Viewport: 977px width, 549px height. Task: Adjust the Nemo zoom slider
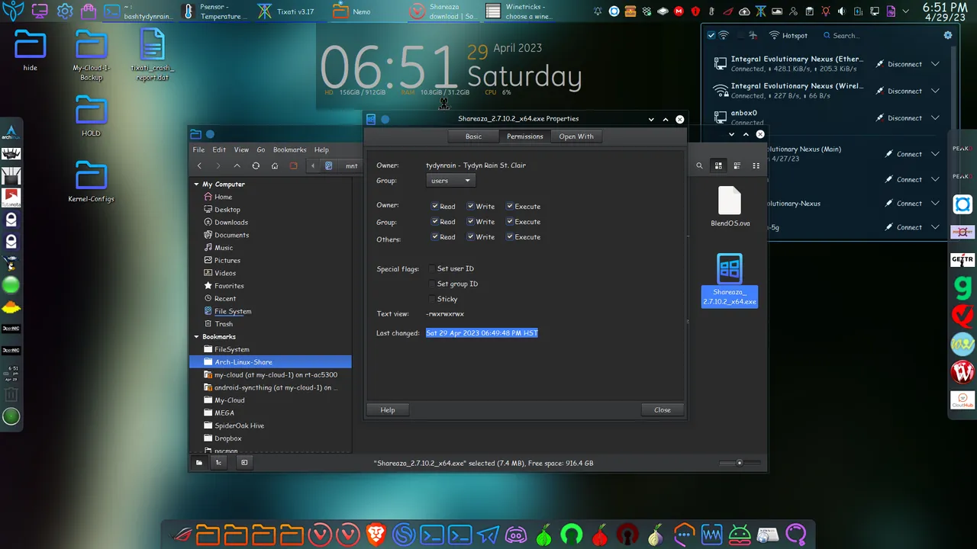(x=739, y=463)
